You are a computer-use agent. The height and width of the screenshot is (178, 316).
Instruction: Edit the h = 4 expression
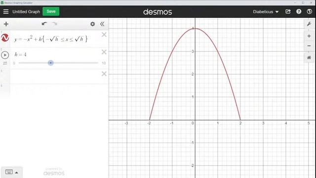[x=20, y=54]
